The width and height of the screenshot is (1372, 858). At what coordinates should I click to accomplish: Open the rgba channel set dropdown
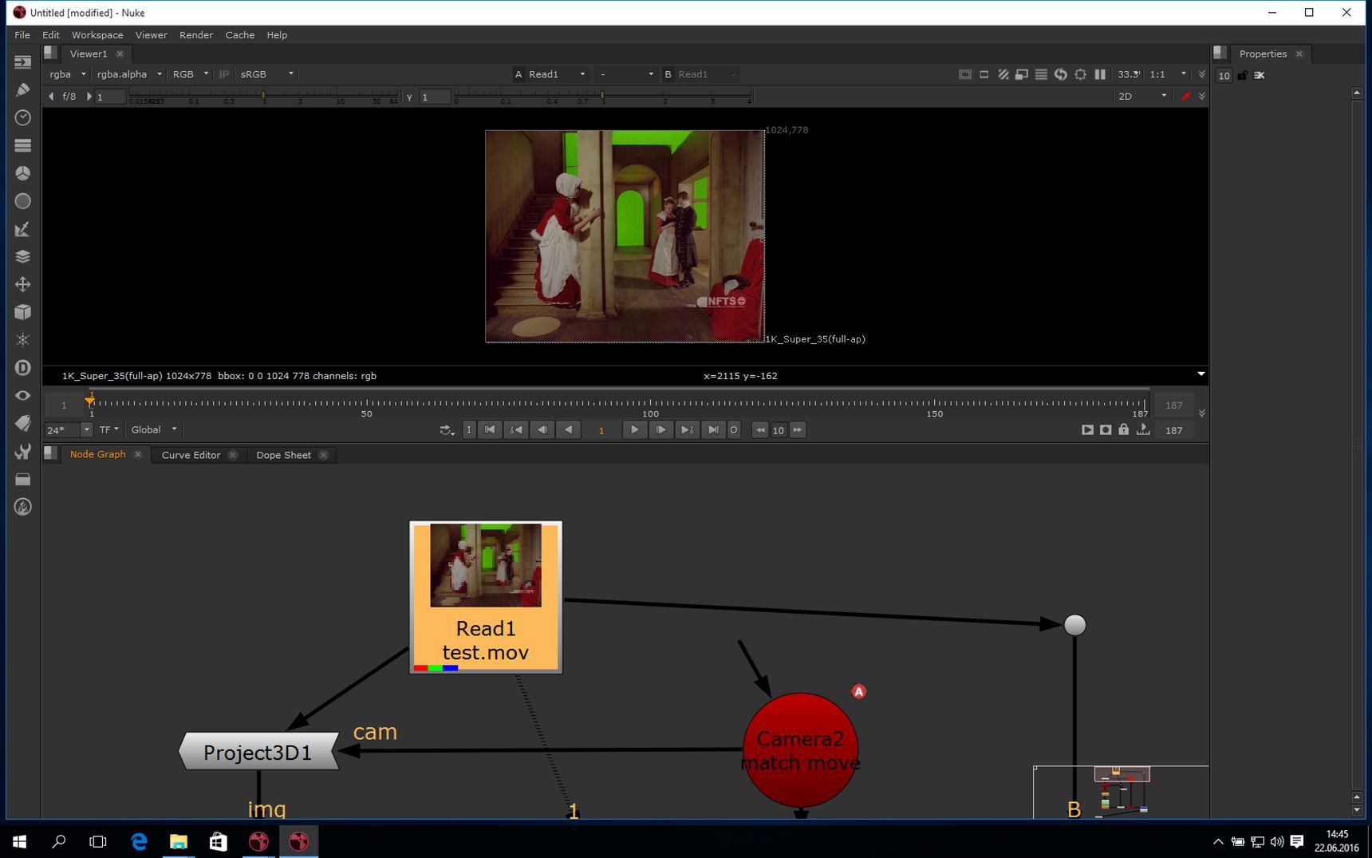67,74
